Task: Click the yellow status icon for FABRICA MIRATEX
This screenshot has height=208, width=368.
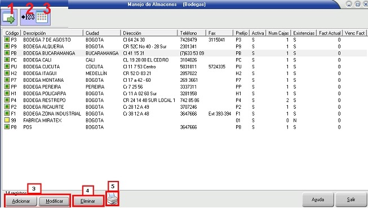Action: coord(7,120)
